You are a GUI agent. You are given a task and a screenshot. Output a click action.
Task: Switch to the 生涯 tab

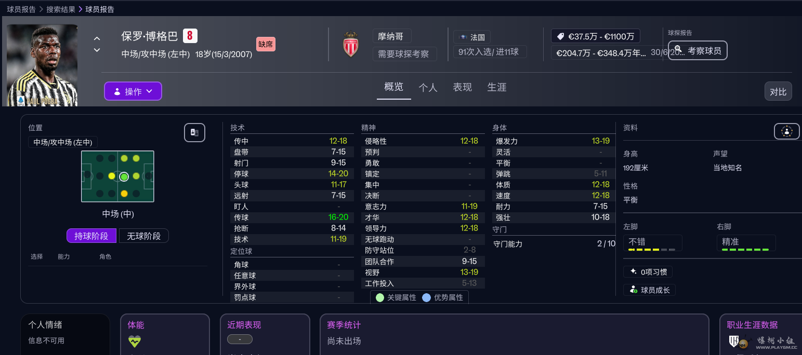(496, 87)
